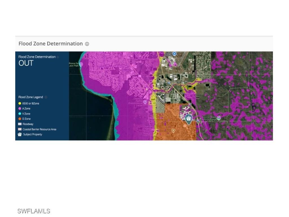Viewport: 289px width, 217px height.
Task: Click the Punta Gorda Airport plane icon
Action: point(174,54)
